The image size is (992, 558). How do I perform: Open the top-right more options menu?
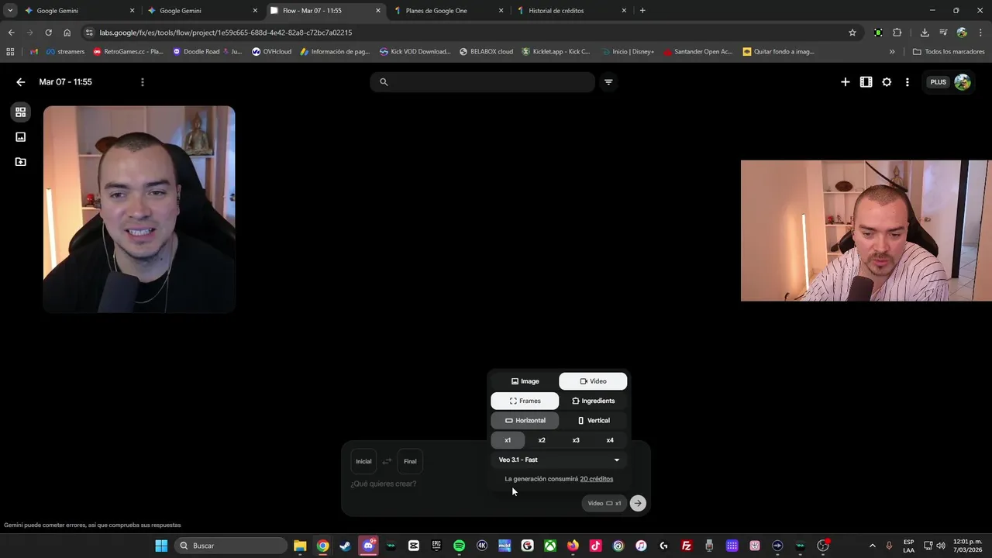(x=908, y=82)
